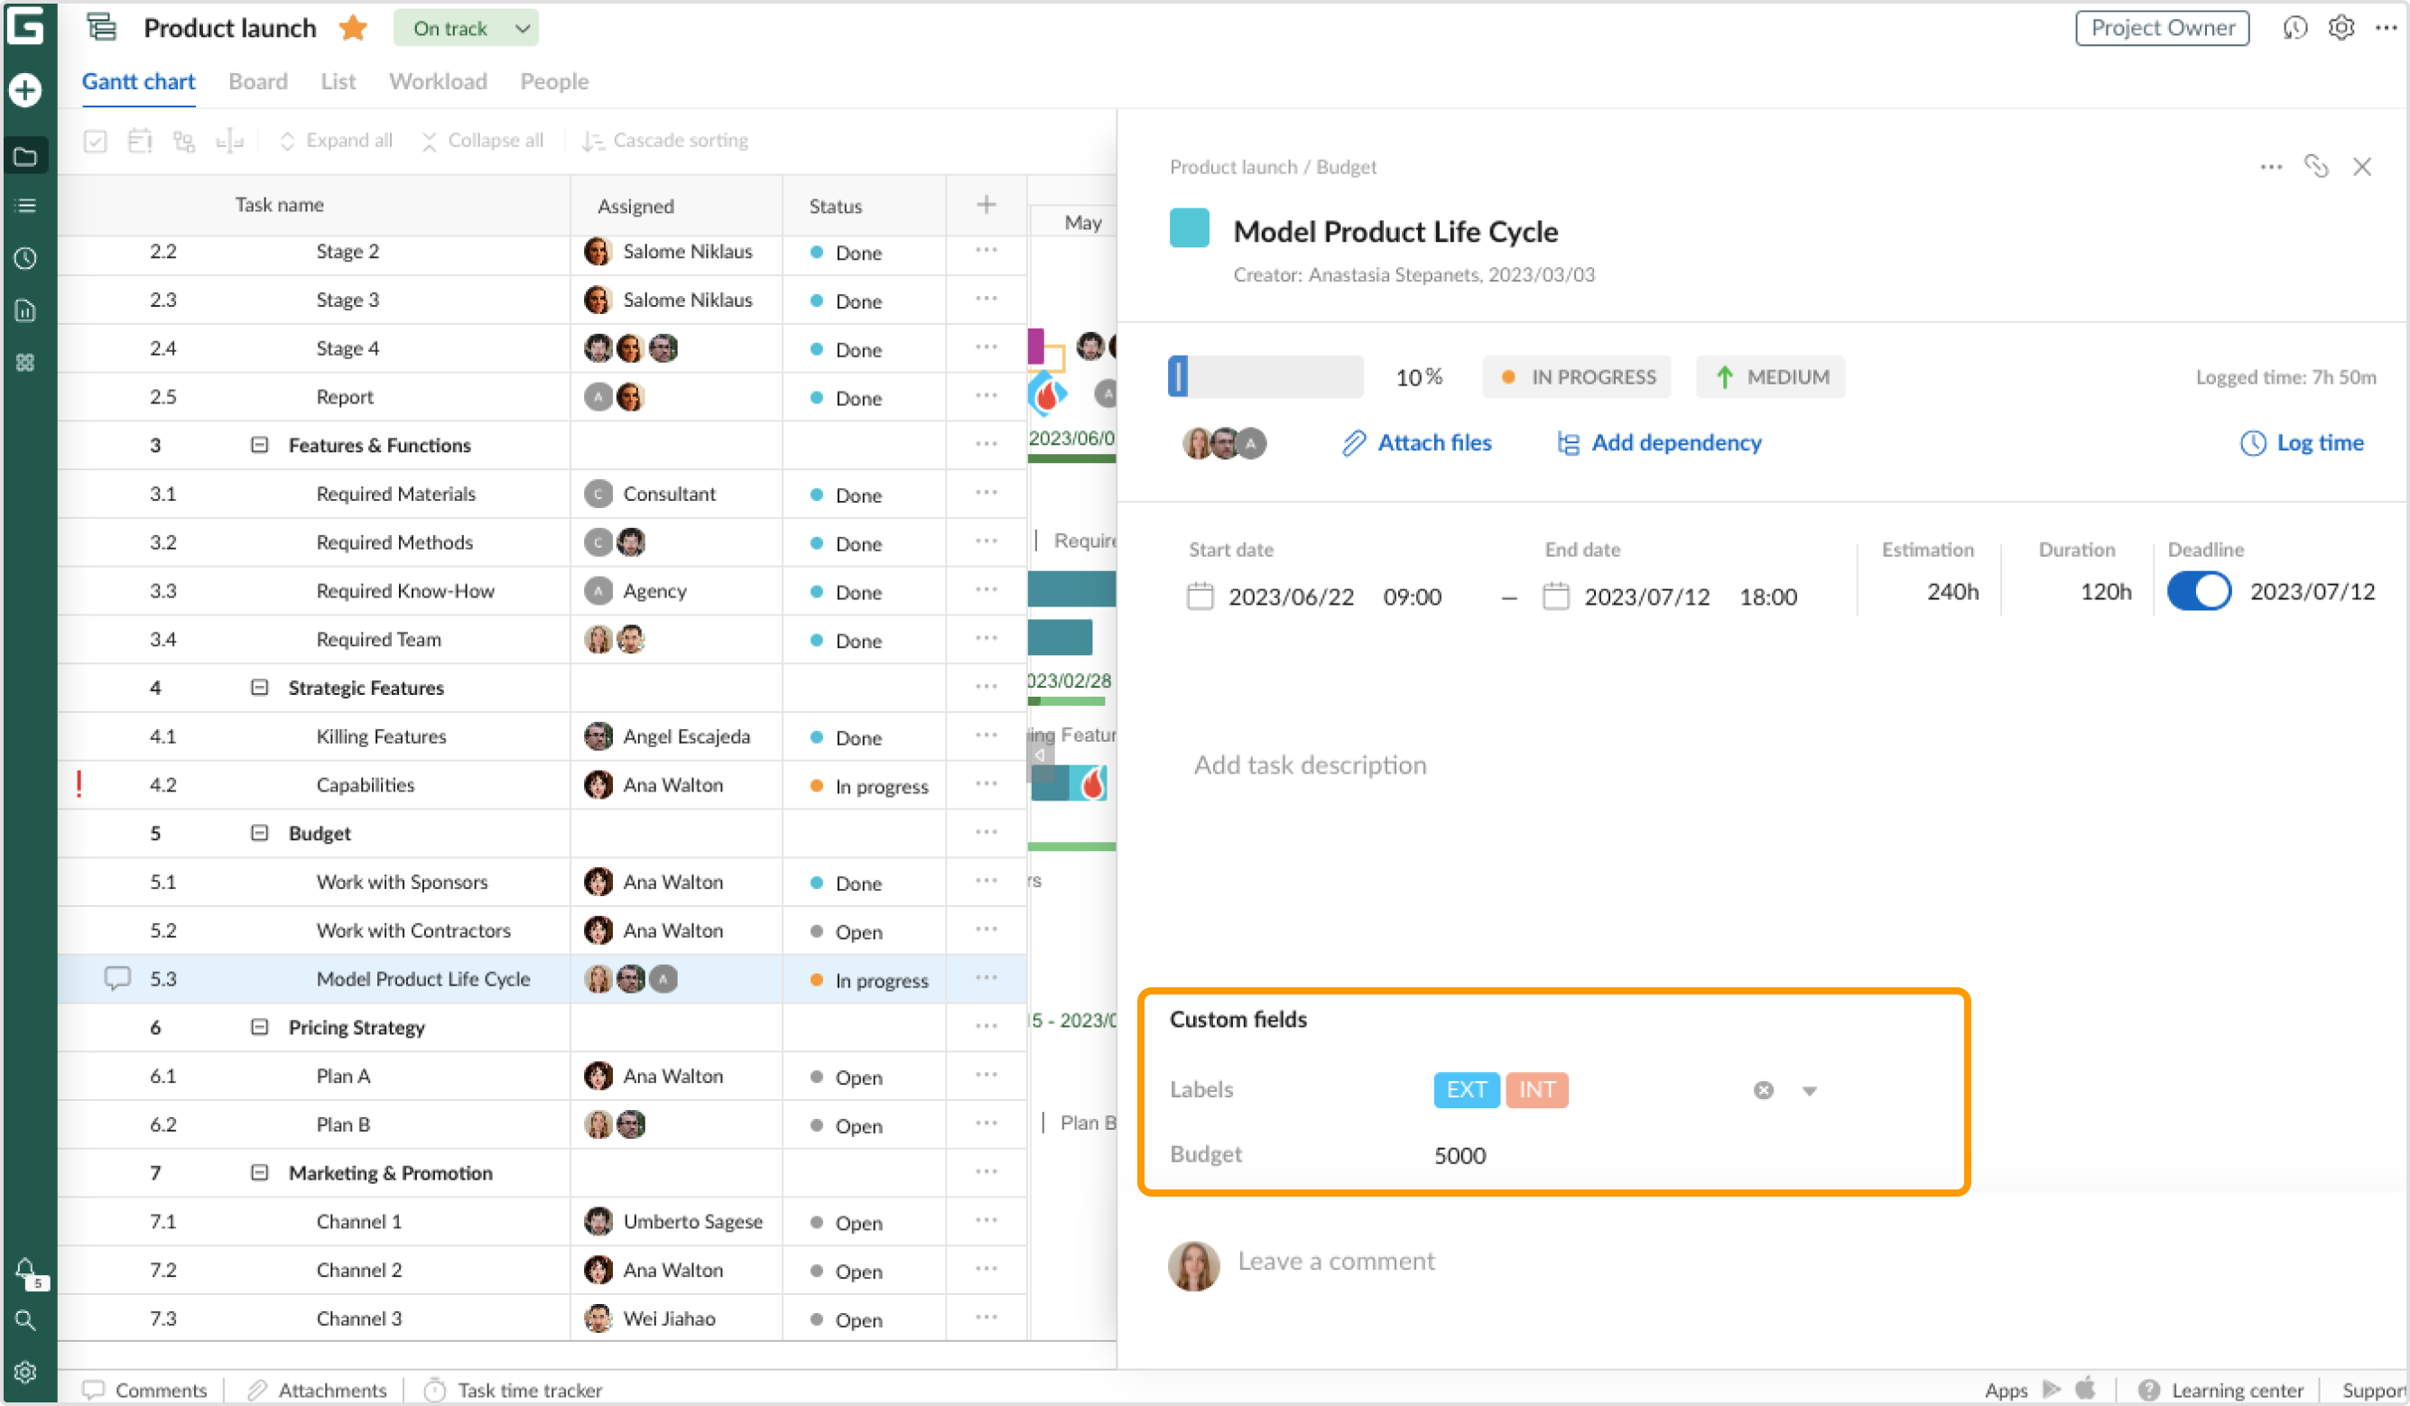This screenshot has height=1406, width=2410.
Task: Click the Project Owner button
Action: click(2162, 28)
